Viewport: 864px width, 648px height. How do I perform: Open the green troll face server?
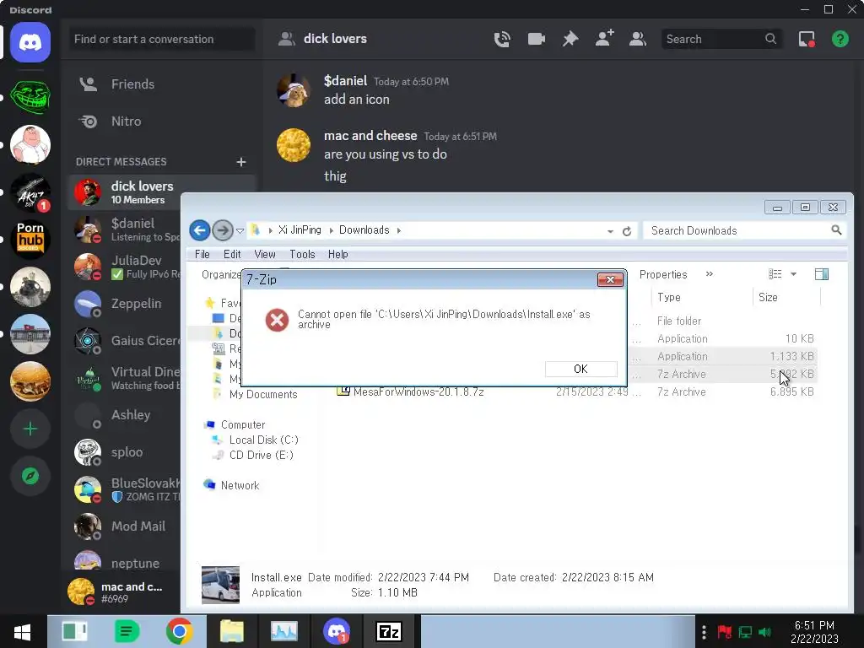[30, 97]
